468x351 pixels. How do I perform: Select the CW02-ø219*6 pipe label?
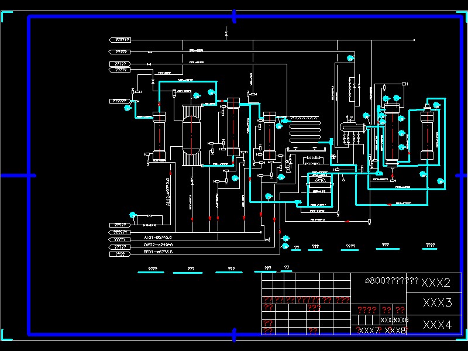click(x=158, y=245)
